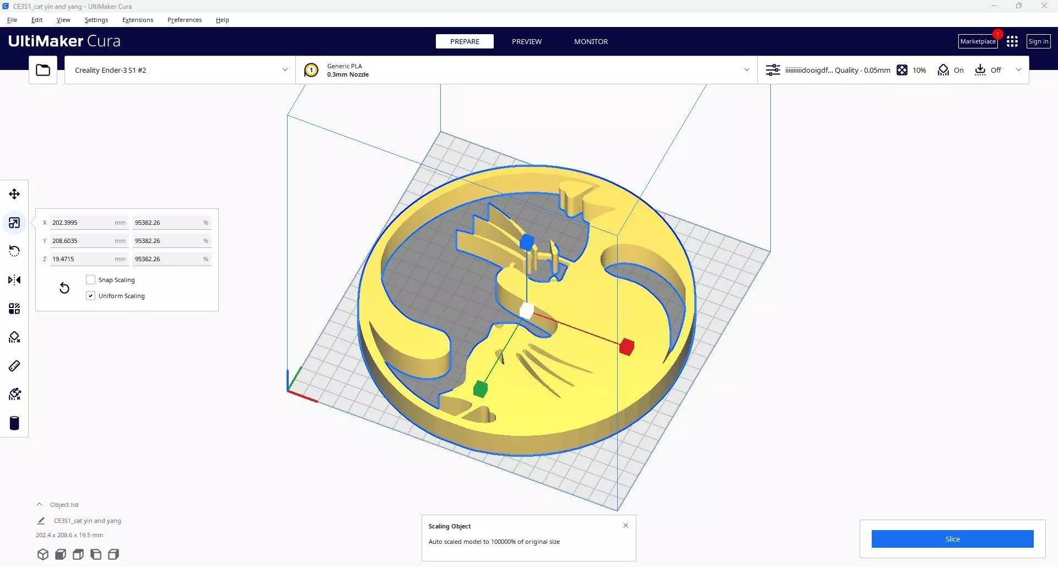Open the UltiMaker apps grid icon
The image size is (1058, 567).
point(1012,41)
